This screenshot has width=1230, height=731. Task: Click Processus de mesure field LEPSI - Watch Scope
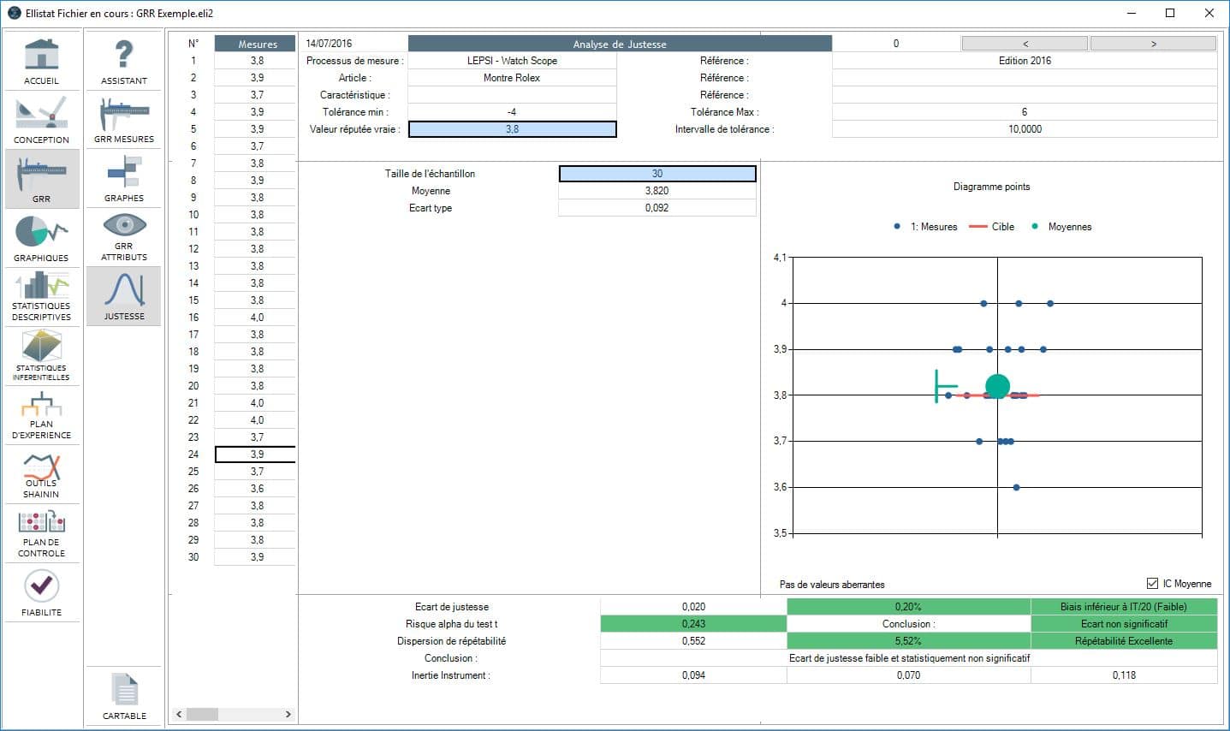512,61
